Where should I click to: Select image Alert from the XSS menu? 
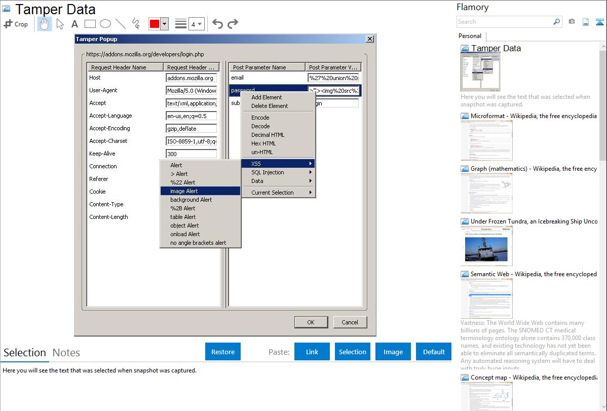click(191, 191)
